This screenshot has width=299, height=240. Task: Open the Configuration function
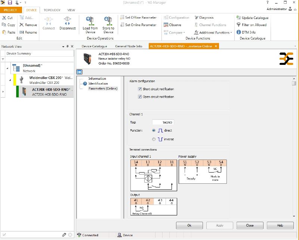(176, 18)
